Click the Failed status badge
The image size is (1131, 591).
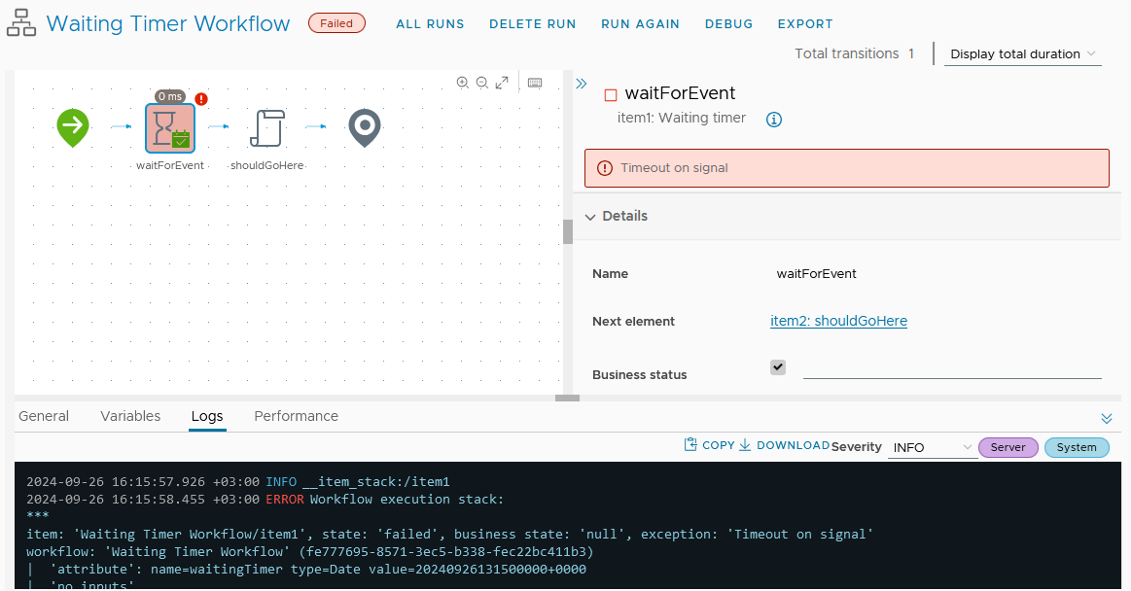coord(336,23)
